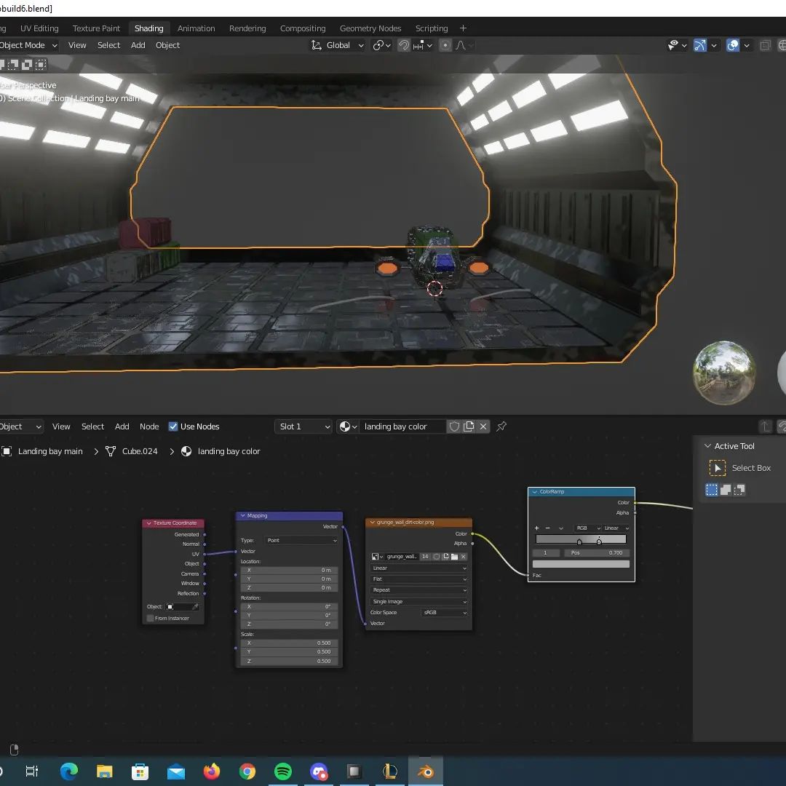Viewport: 786px width, 786px height.
Task: Toggle the material fake user shield icon
Action: tap(455, 426)
